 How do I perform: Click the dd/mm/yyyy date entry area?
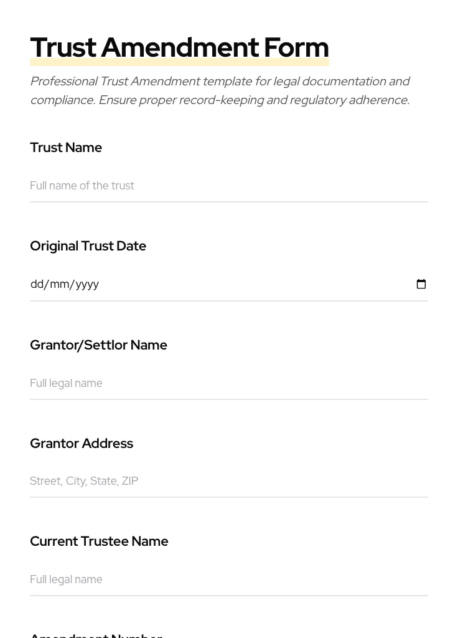65,284
